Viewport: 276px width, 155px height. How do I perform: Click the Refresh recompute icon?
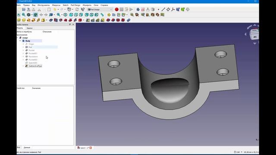coord(77,9)
